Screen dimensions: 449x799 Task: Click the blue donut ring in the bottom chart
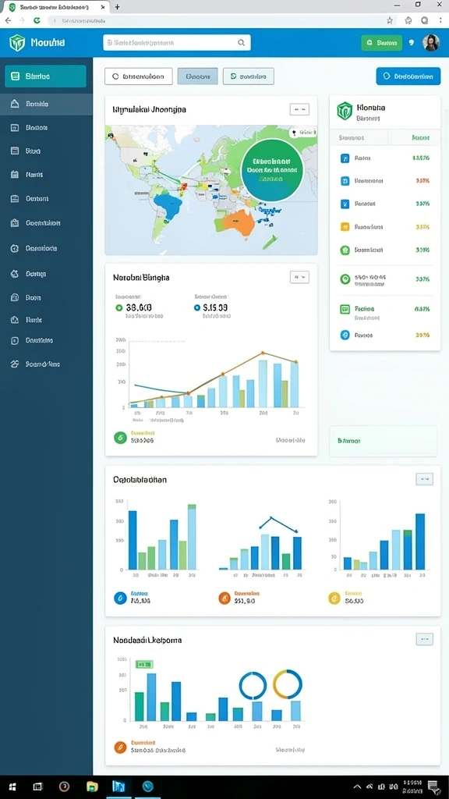pos(253,685)
